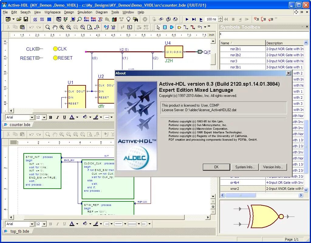Click the light bulb icon
The image size is (311, 243).
[x=128, y=19]
